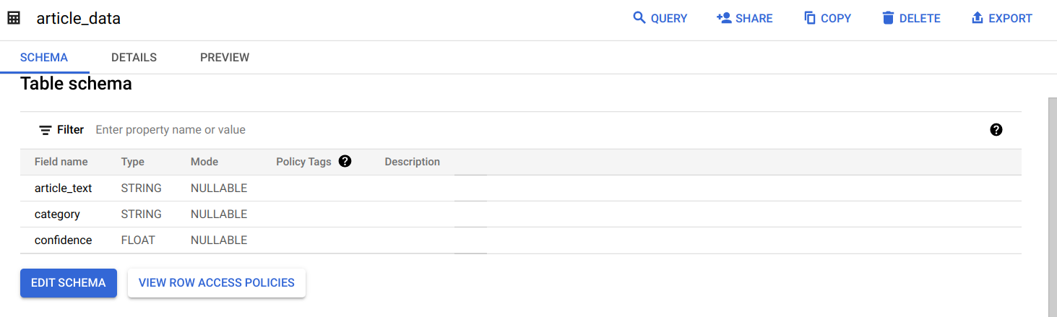Click the Delete trash can icon
The height and width of the screenshot is (317, 1057).
[888, 18]
